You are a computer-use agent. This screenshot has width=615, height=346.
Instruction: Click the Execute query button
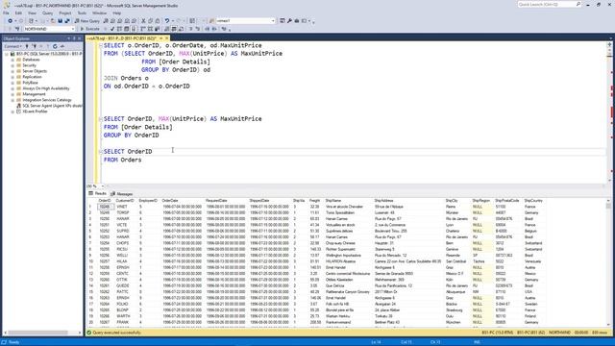pos(89,29)
